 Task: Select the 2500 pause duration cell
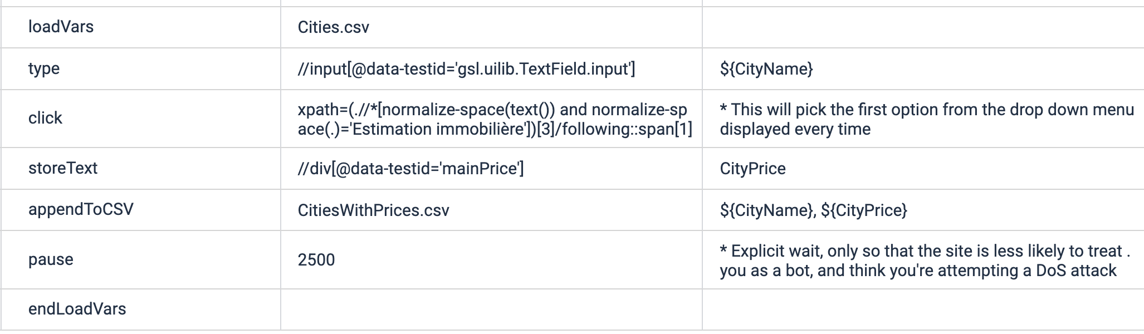[x=316, y=260]
